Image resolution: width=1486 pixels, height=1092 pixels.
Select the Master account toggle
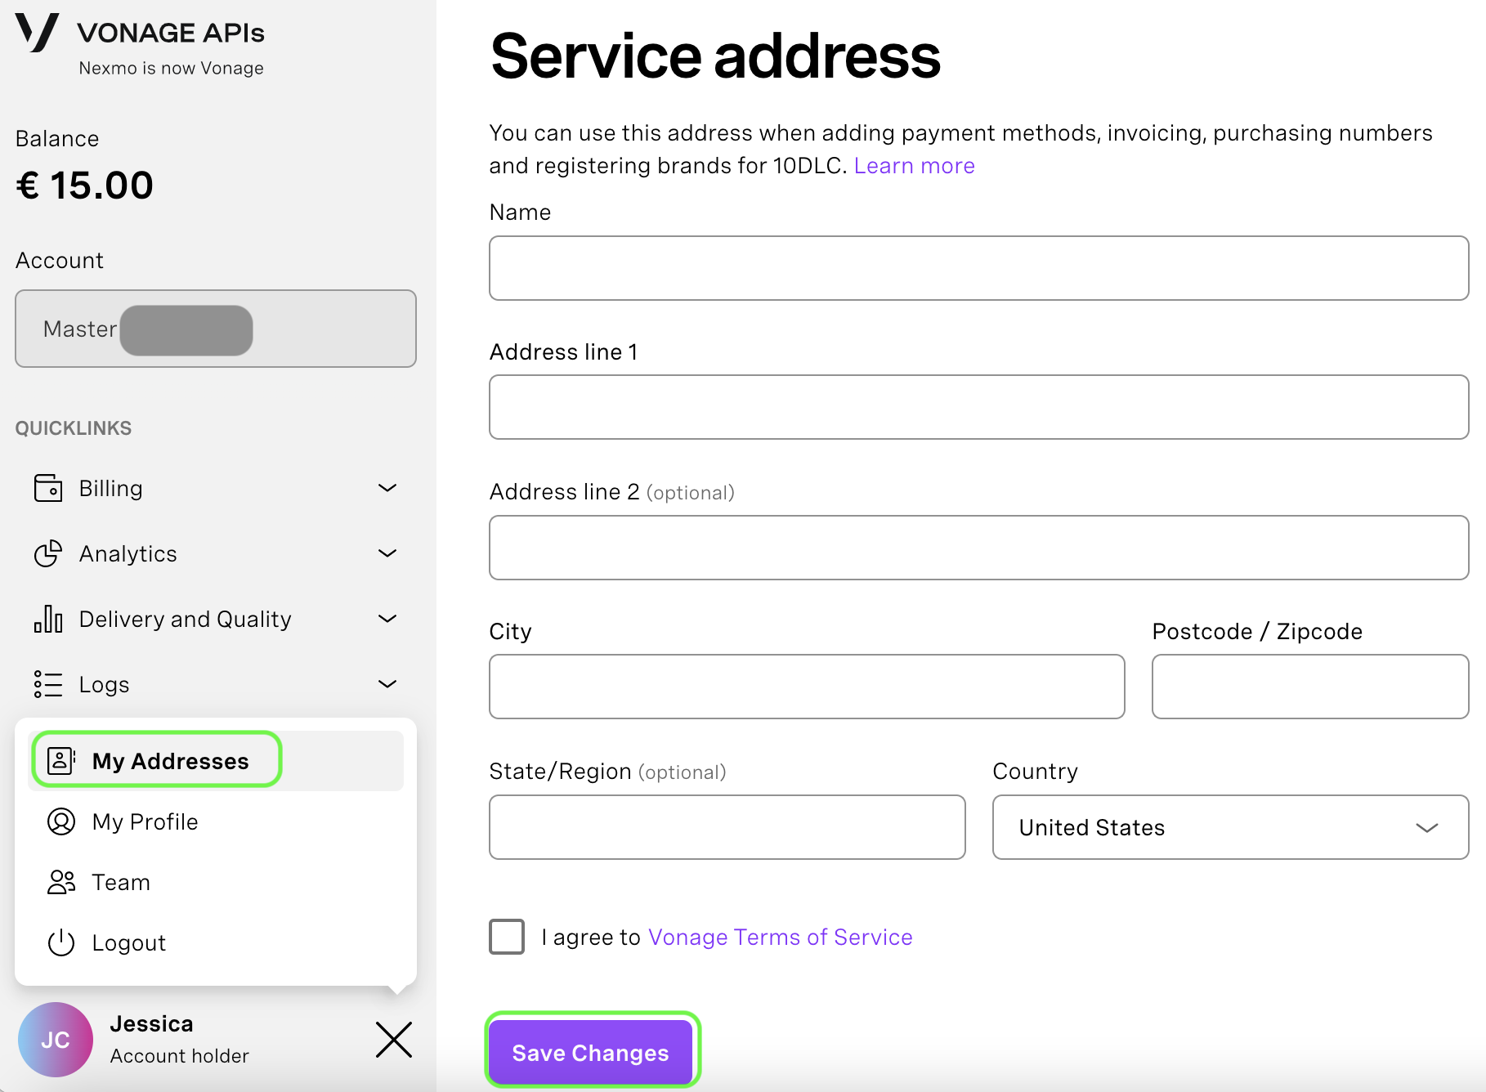tap(215, 329)
